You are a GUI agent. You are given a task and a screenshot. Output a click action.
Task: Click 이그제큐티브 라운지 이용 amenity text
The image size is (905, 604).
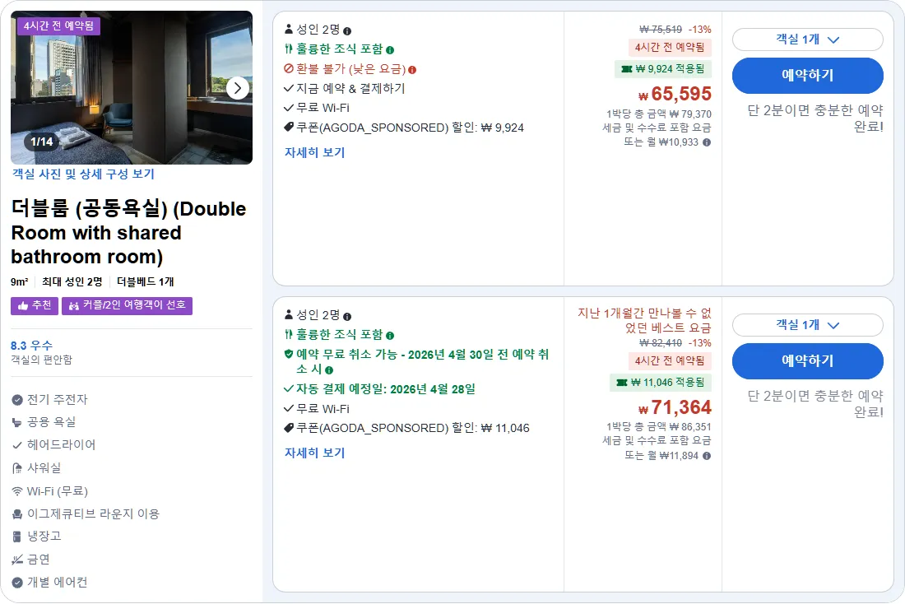(x=93, y=514)
